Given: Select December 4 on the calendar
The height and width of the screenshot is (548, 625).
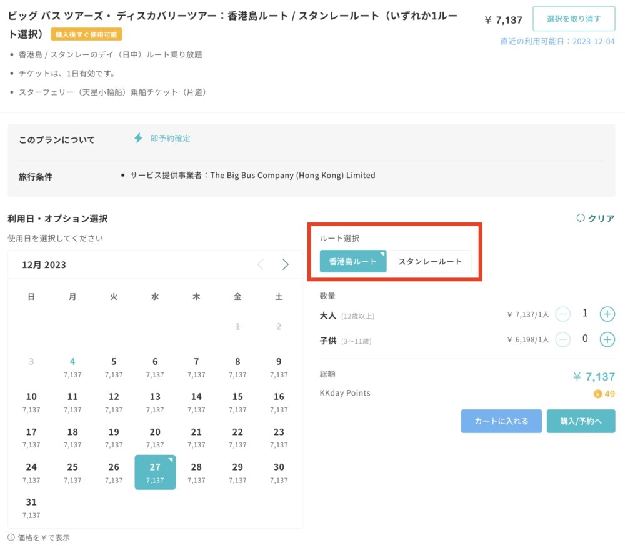Looking at the screenshot, I should point(72,367).
